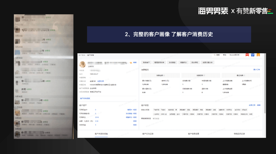Click the red shop icon in top bar
Viewport: 276px width, 154px height.
pyautogui.click(x=247, y=55)
